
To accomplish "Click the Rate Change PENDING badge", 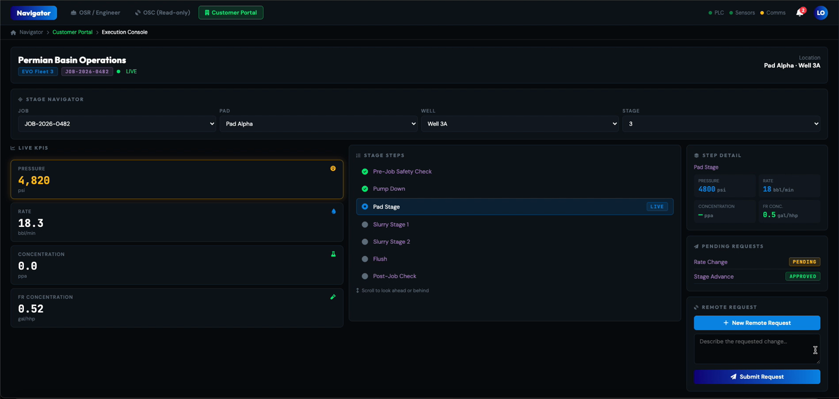I will (805, 262).
